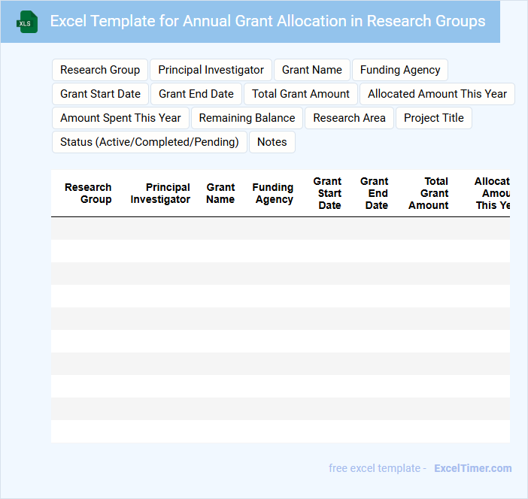Click the Total Grant Amount tag
The width and height of the screenshot is (528, 499).
pyautogui.click(x=300, y=94)
